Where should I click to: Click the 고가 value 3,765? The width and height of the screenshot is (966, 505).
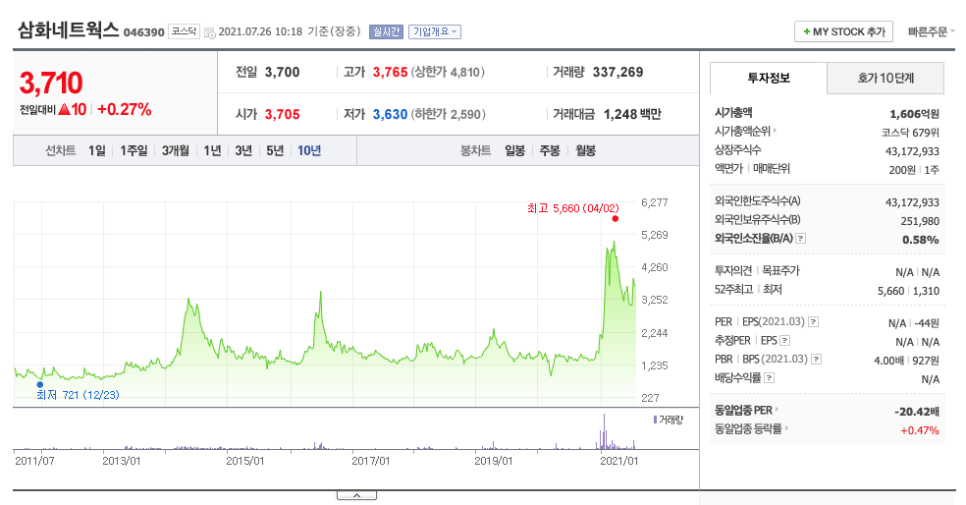click(390, 72)
